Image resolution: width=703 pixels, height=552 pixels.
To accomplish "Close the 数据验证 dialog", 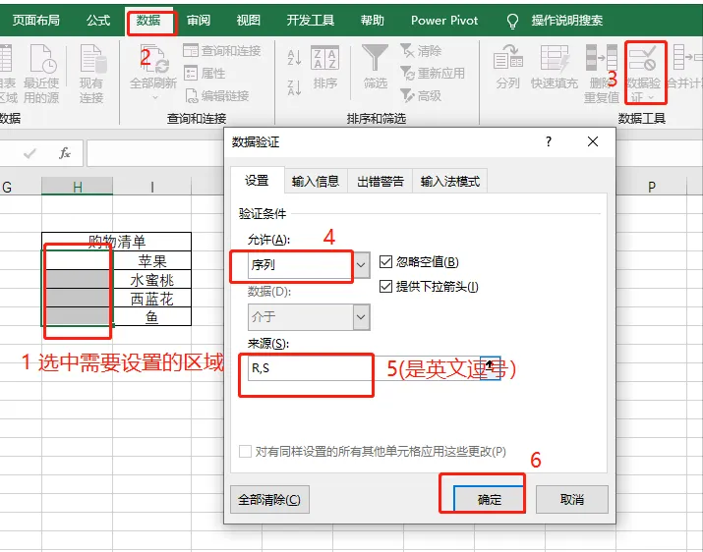I will coord(593,141).
